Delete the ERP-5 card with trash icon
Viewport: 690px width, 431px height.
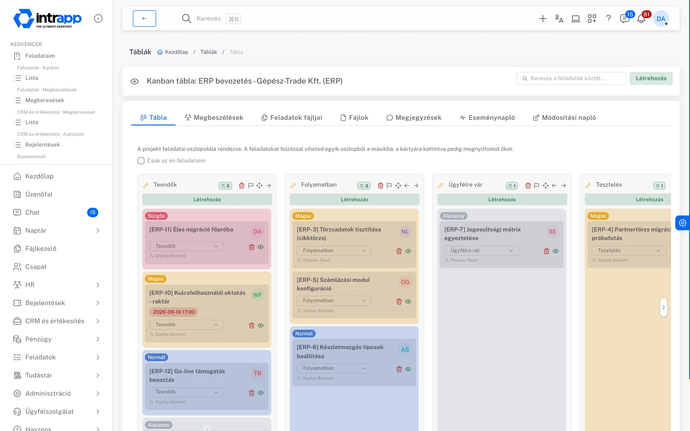pos(399,301)
